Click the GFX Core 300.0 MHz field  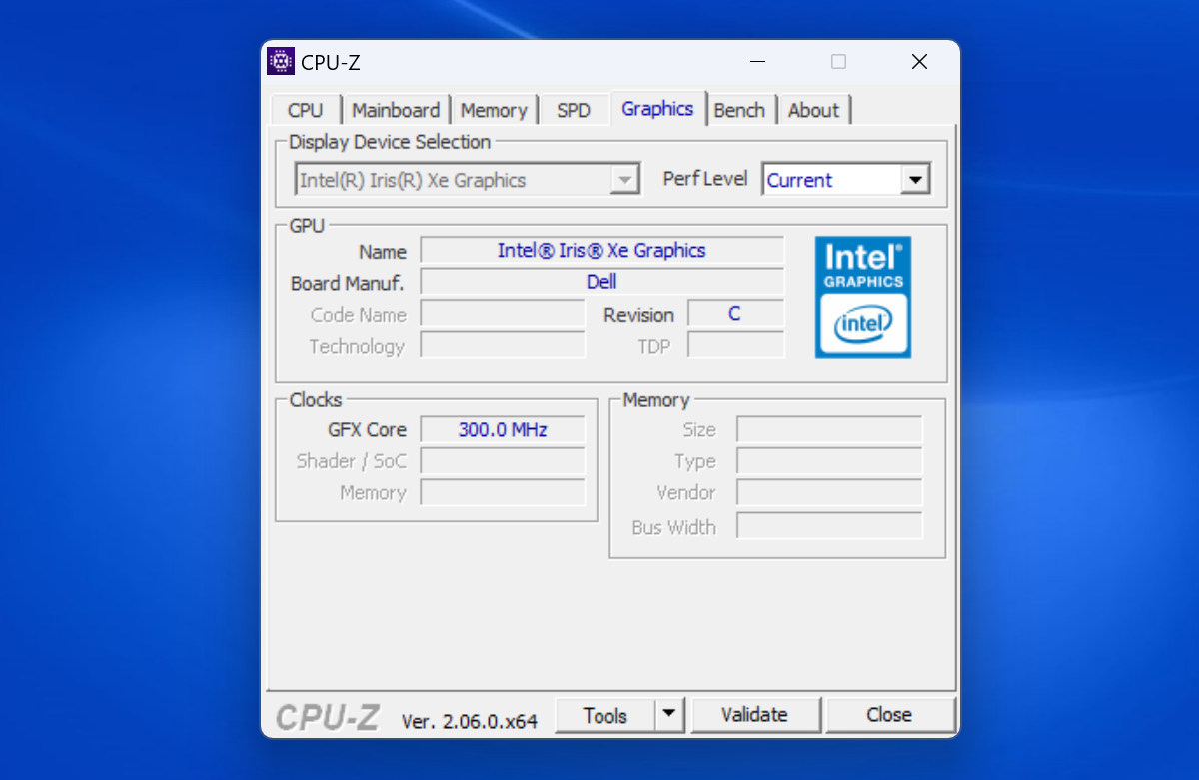(503, 430)
